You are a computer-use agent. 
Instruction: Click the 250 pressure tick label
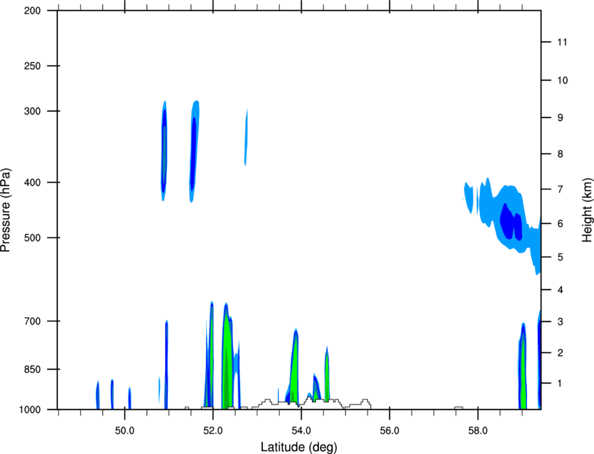[x=32, y=66]
